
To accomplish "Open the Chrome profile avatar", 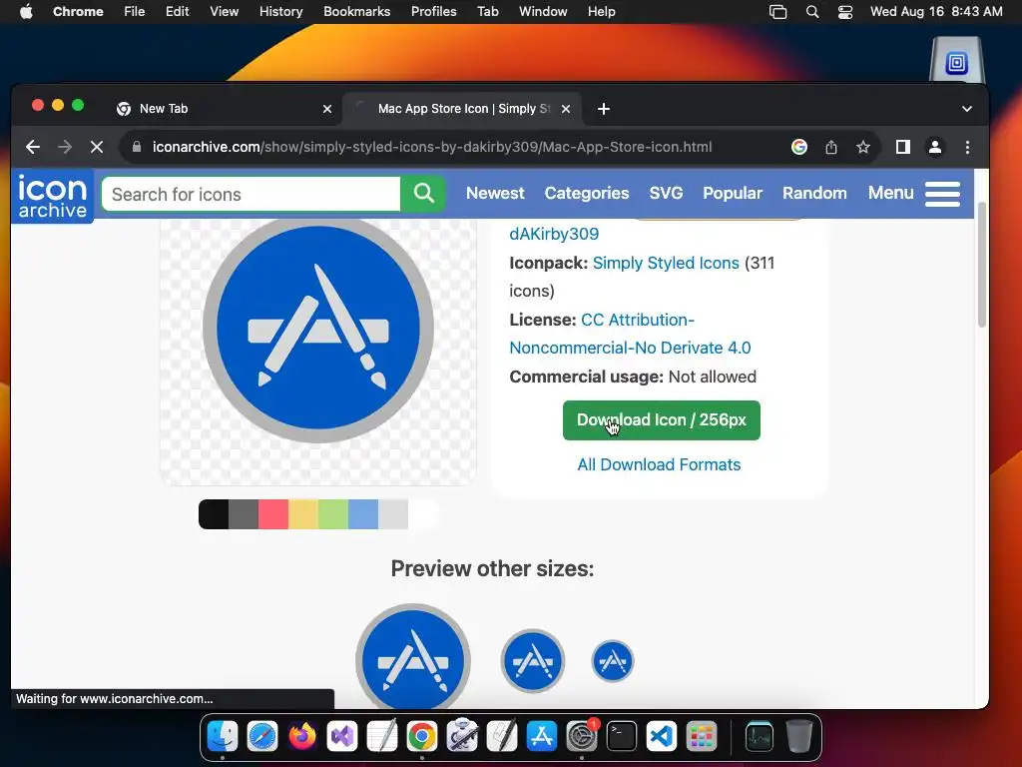I will [x=934, y=148].
